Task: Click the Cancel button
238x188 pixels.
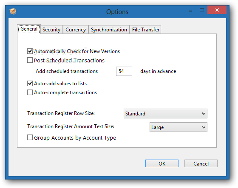Action: [x=201, y=163]
